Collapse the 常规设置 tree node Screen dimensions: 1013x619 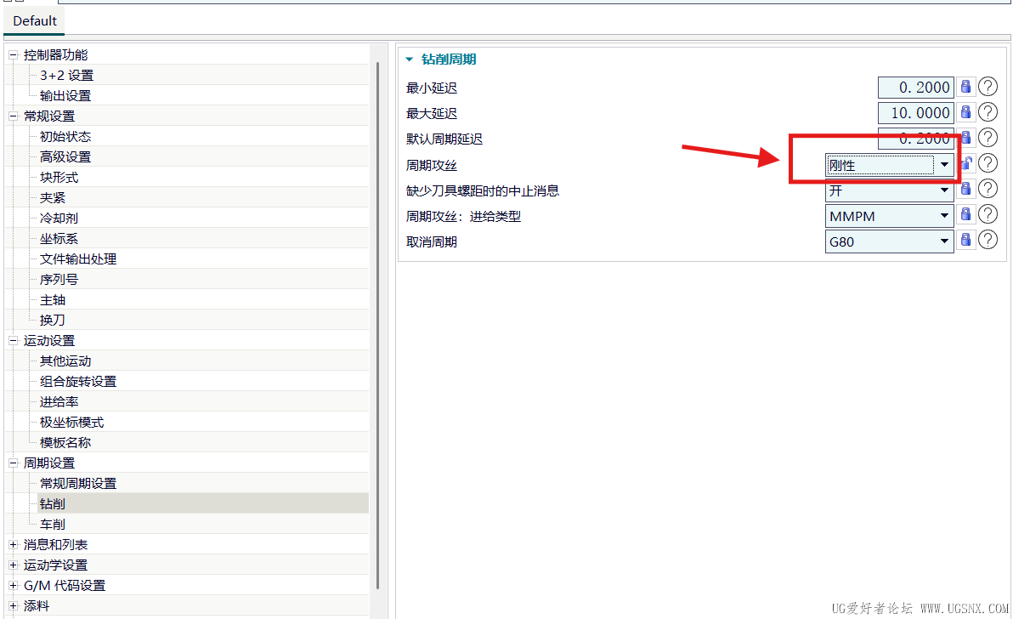pos(13,116)
